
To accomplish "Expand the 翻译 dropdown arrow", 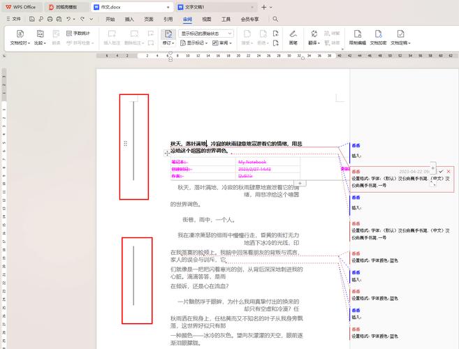I will (319, 43).
